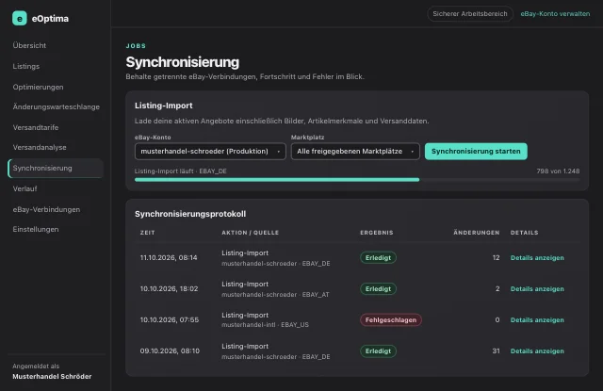Viewport: 603px width, 391px height.
Task: Show details for the 09.10.2026, 08:10 entry
Action: (x=537, y=351)
